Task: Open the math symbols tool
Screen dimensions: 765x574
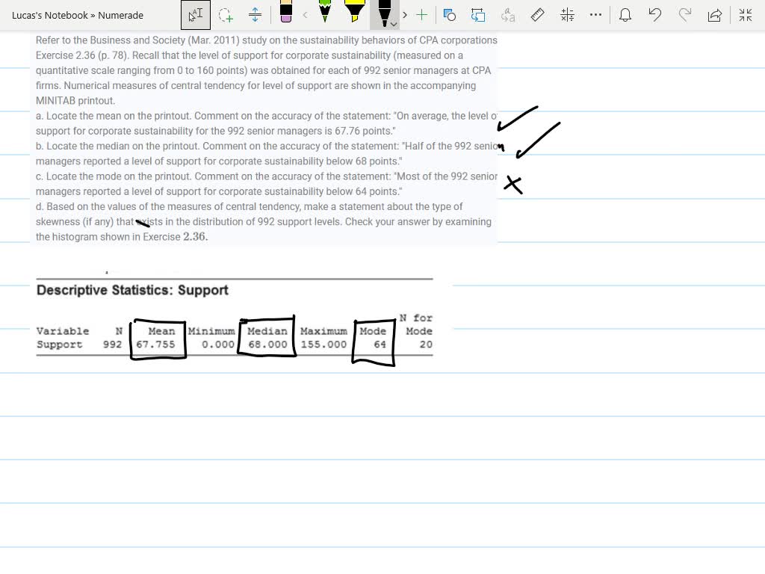Action: point(566,15)
